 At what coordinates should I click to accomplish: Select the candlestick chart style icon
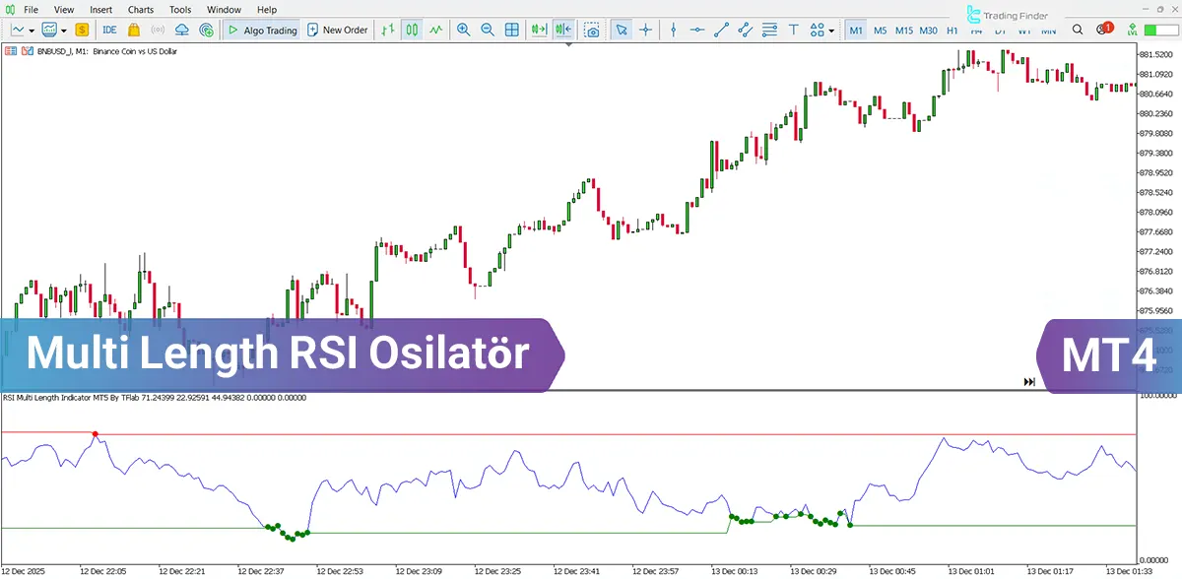[414, 30]
